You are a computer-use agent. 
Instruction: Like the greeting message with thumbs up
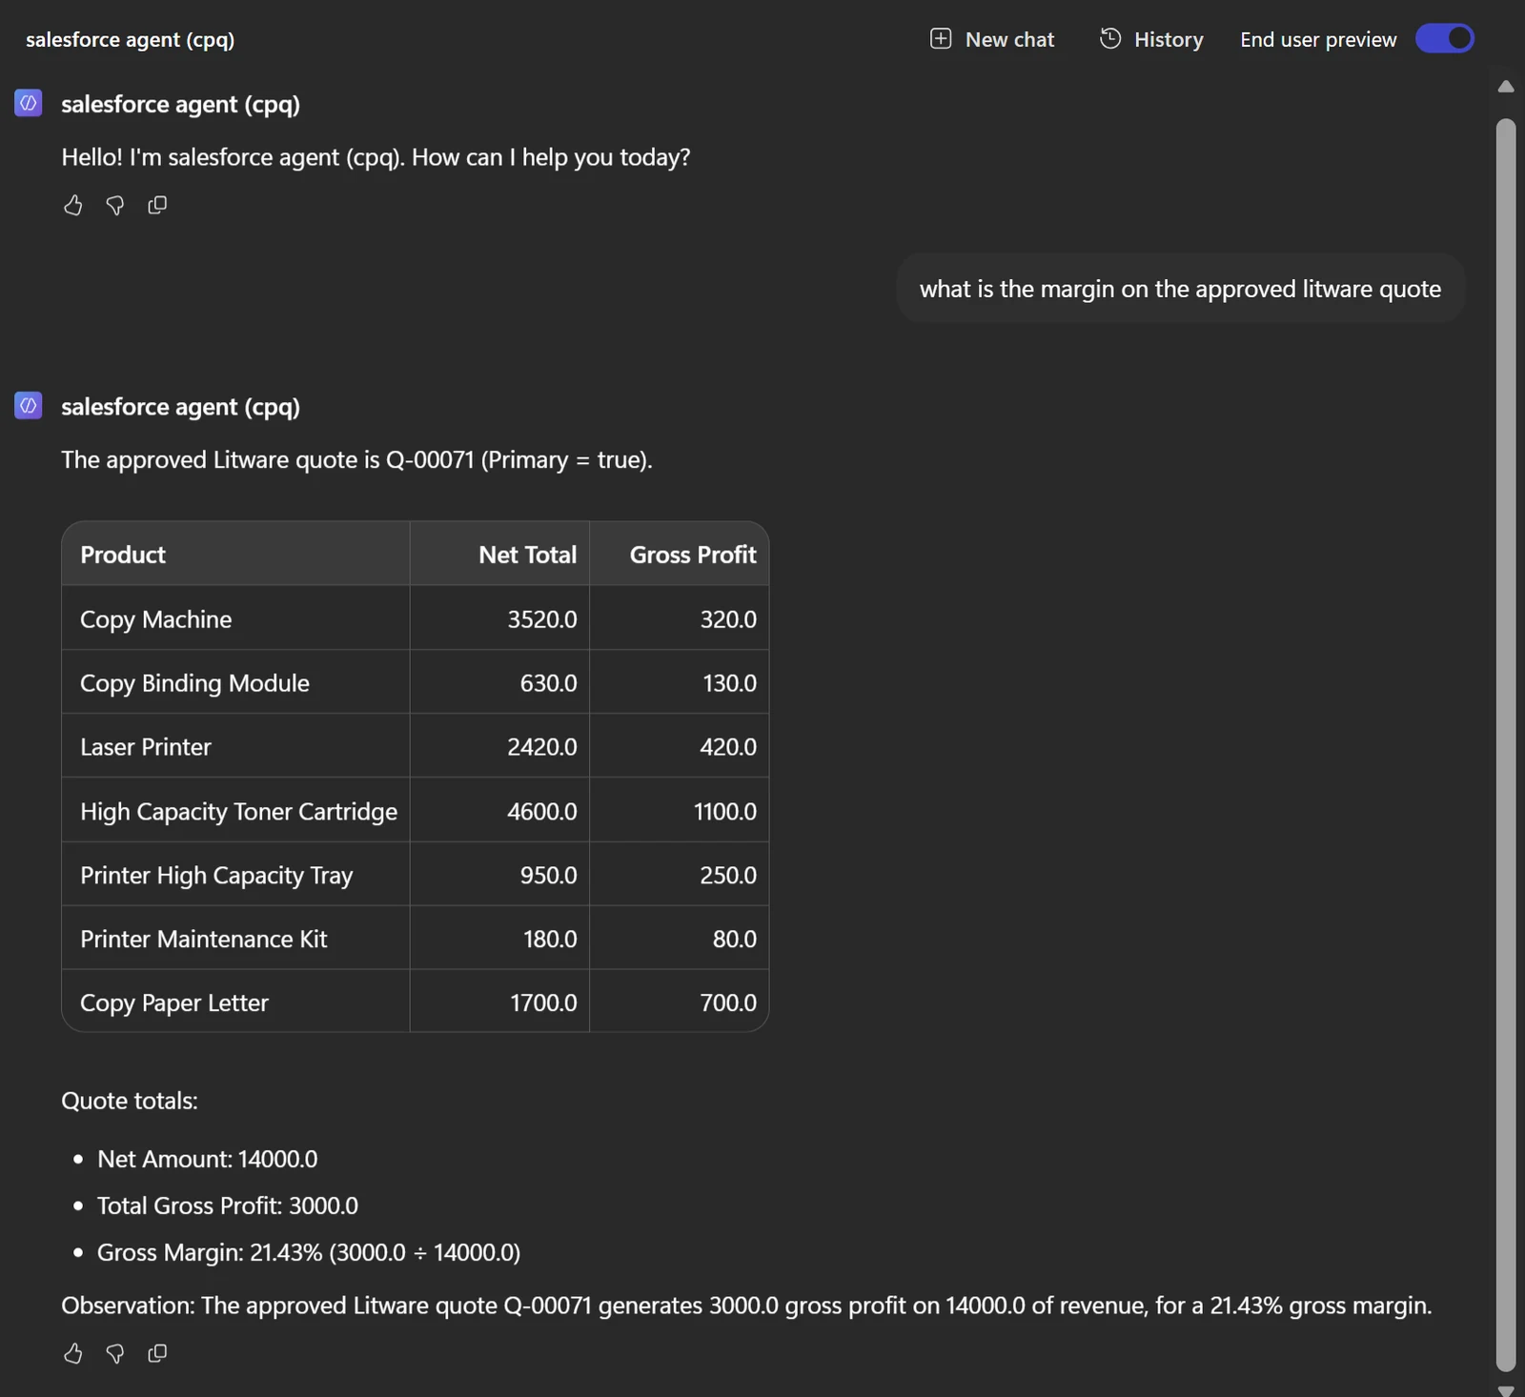[x=73, y=205]
